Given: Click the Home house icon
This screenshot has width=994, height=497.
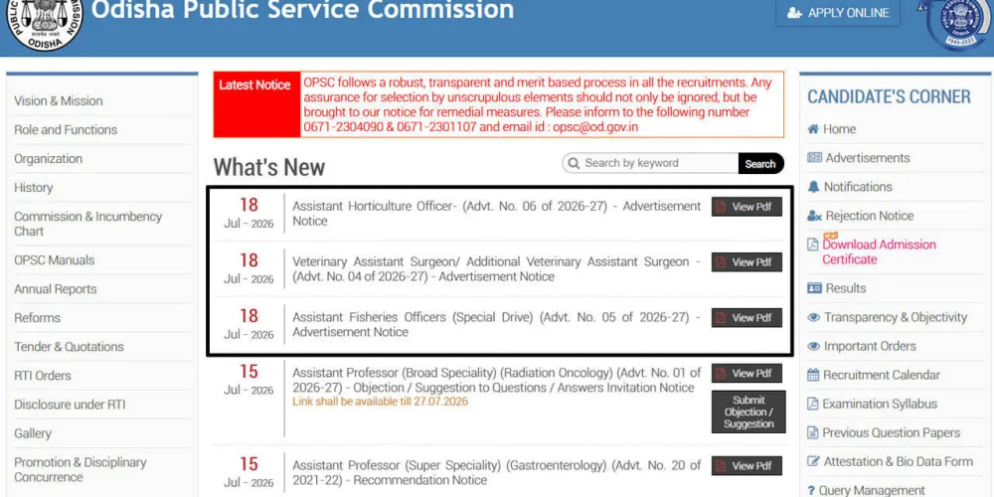Looking at the screenshot, I should coord(813,129).
